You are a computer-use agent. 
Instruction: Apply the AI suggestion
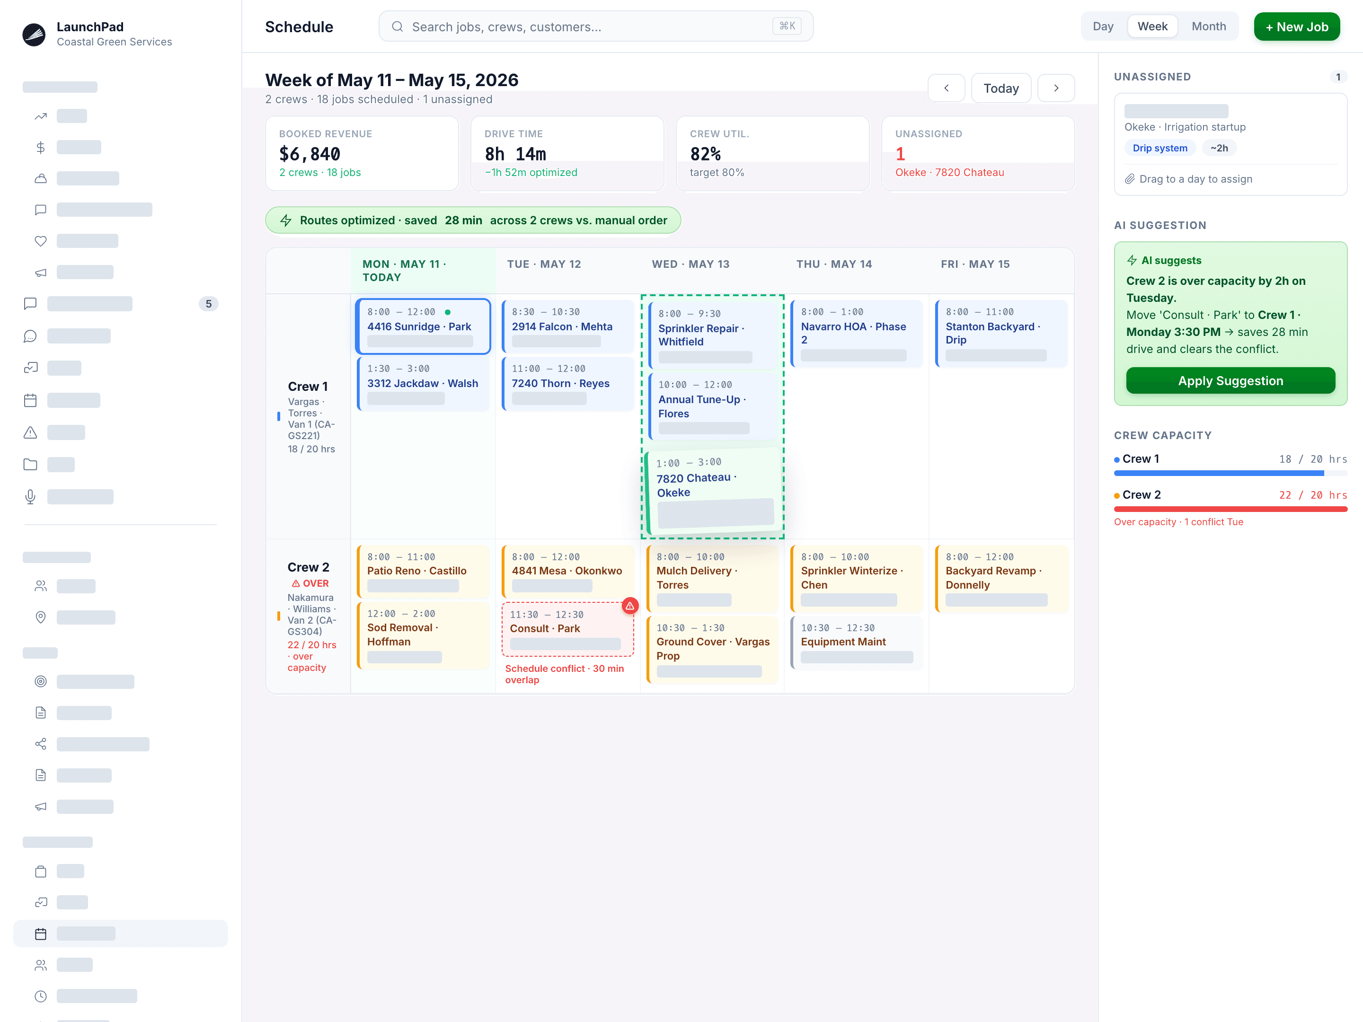[1230, 381]
